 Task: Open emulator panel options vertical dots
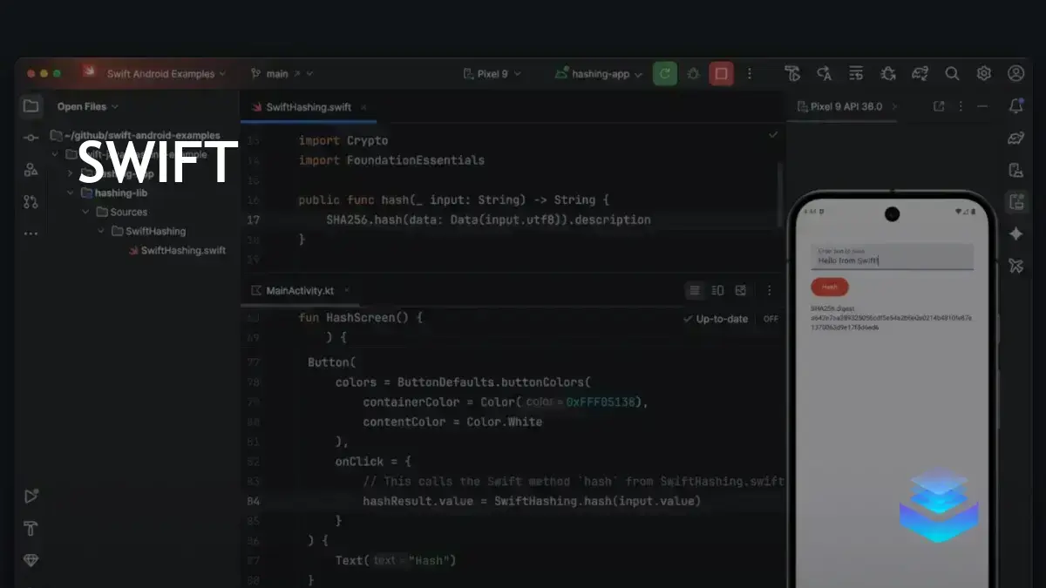click(x=961, y=106)
